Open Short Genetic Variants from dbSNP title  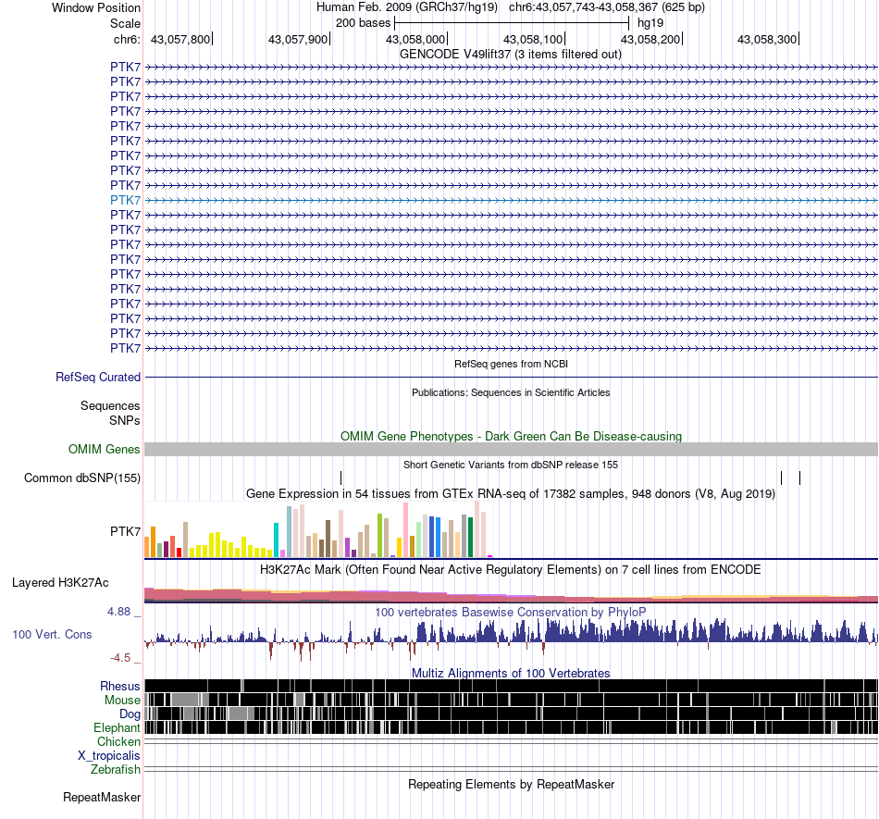pyautogui.click(x=510, y=465)
